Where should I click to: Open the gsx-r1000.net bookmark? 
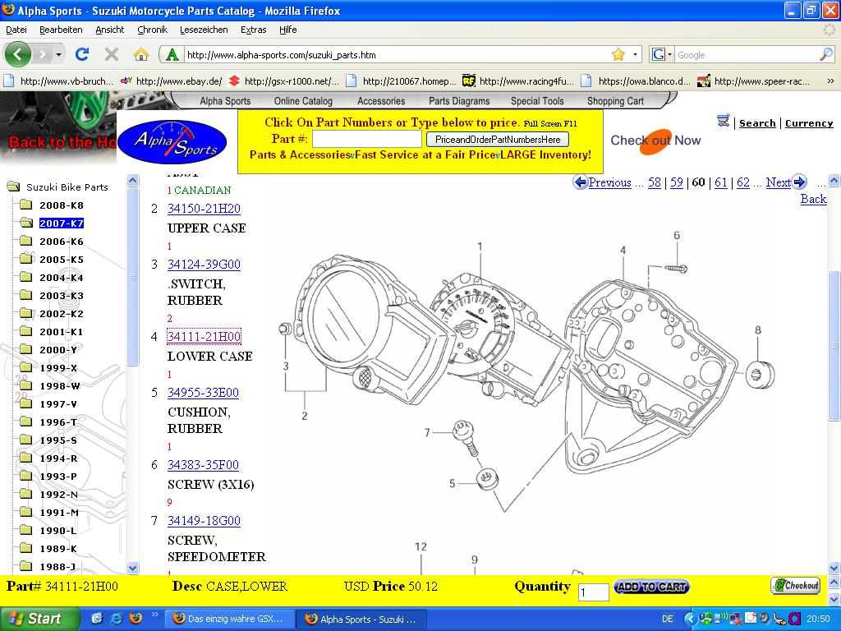click(x=284, y=81)
